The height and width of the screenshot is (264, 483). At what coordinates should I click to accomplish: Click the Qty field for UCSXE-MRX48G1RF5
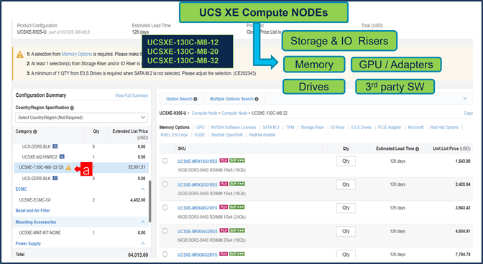pyautogui.click(x=346, y=208)
